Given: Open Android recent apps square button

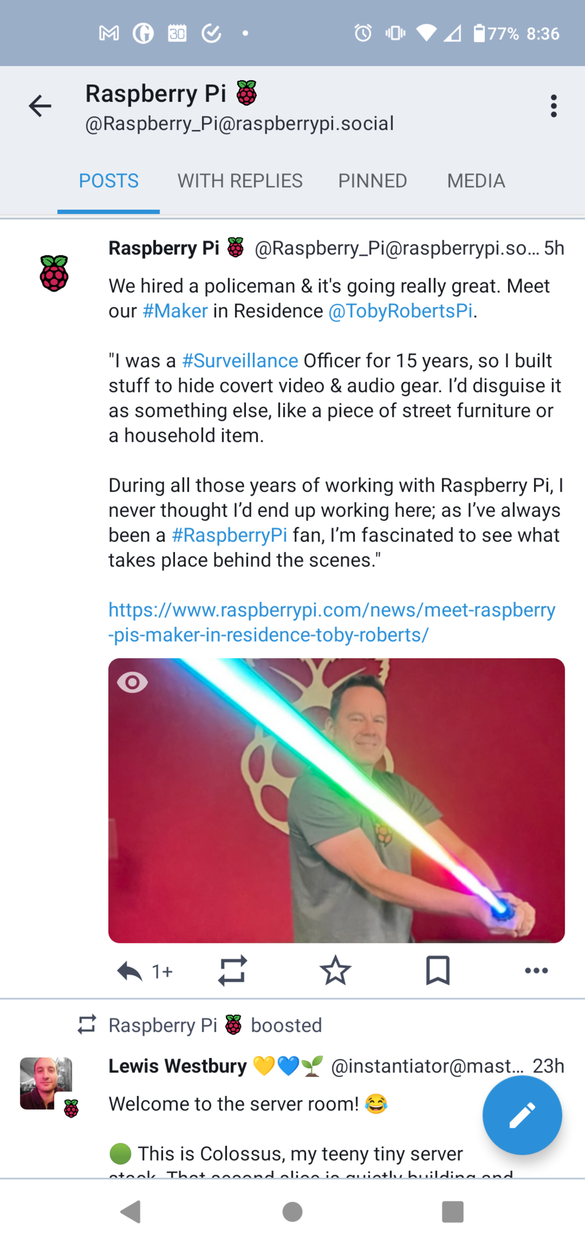Looking at the screenshot, I should [453, 1212].
